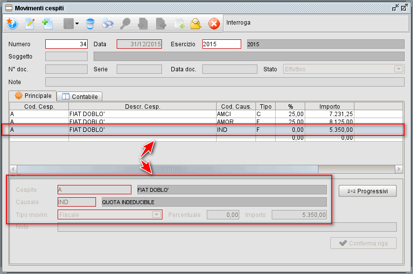
Task: Click the add-row document with plus icon
Action: point(179,24)
